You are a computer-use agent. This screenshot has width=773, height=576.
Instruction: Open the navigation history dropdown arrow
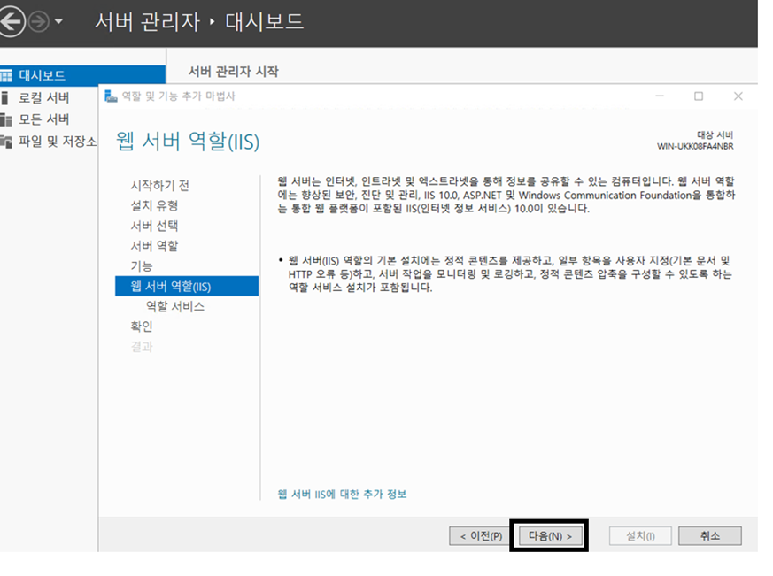point(58,22)
